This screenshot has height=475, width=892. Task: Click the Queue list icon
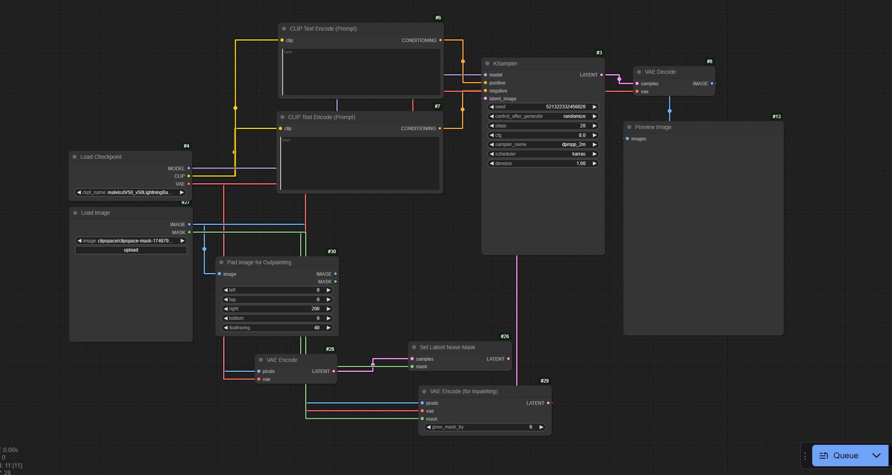[x=823, y=456]
